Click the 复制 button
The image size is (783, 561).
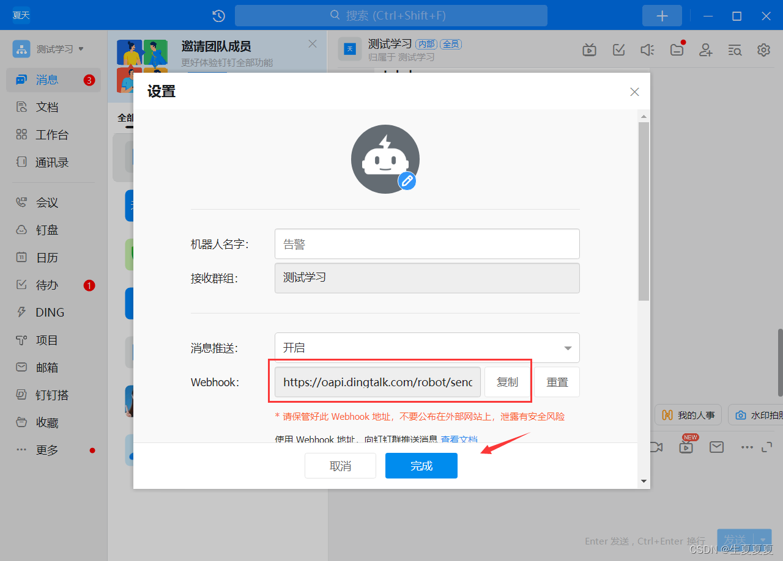507,382
